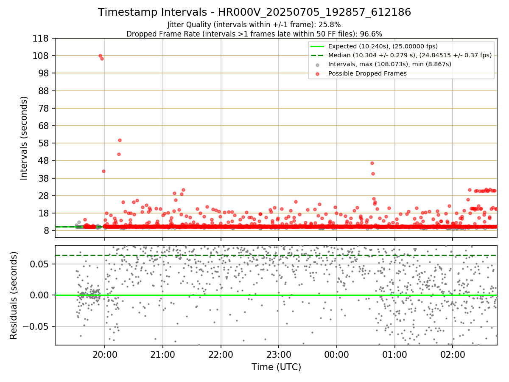Click legend entry starting "Median (10.304 +/- 0.279 s)"
Viewport: 509px width, 382px height.
click(410, 55)
